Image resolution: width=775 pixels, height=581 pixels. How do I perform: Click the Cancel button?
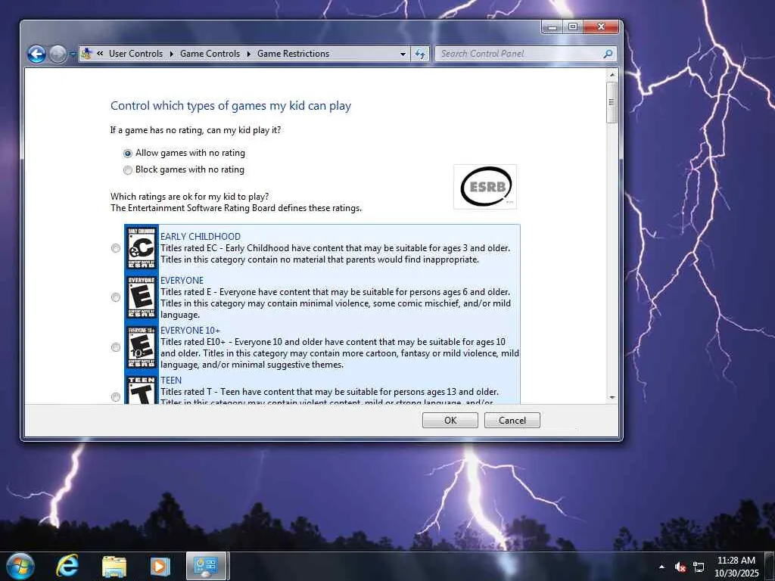point(512,420)
